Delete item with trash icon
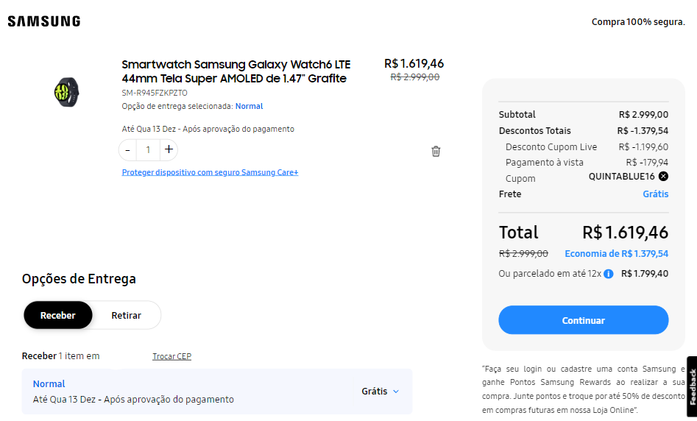This screenshot has height=421, width=697. 436,151
